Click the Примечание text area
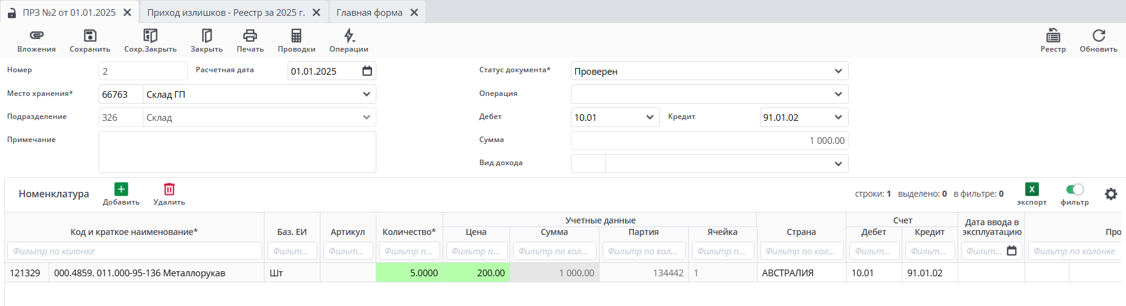The width and height of the screenshot is (1126, 306). [237, 152]
